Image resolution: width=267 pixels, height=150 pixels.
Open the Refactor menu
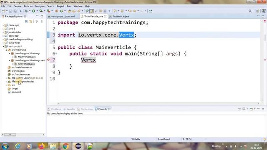(x=28, y=6)
